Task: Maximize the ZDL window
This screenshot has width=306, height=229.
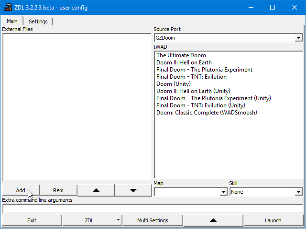Action: point(273,8)
